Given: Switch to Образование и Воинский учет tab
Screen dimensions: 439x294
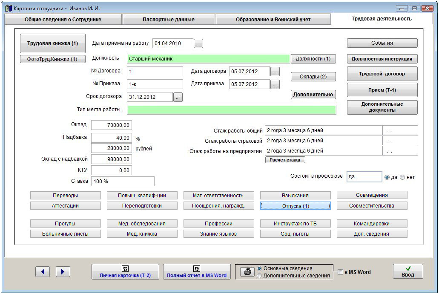Looking at the screenshot, I should (x=273, y=20).
